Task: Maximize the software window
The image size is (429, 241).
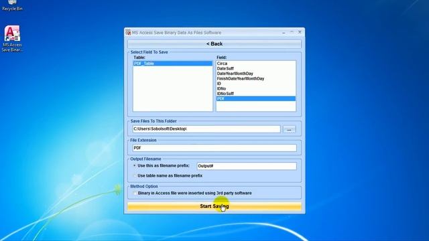Action: pos(292,32)
